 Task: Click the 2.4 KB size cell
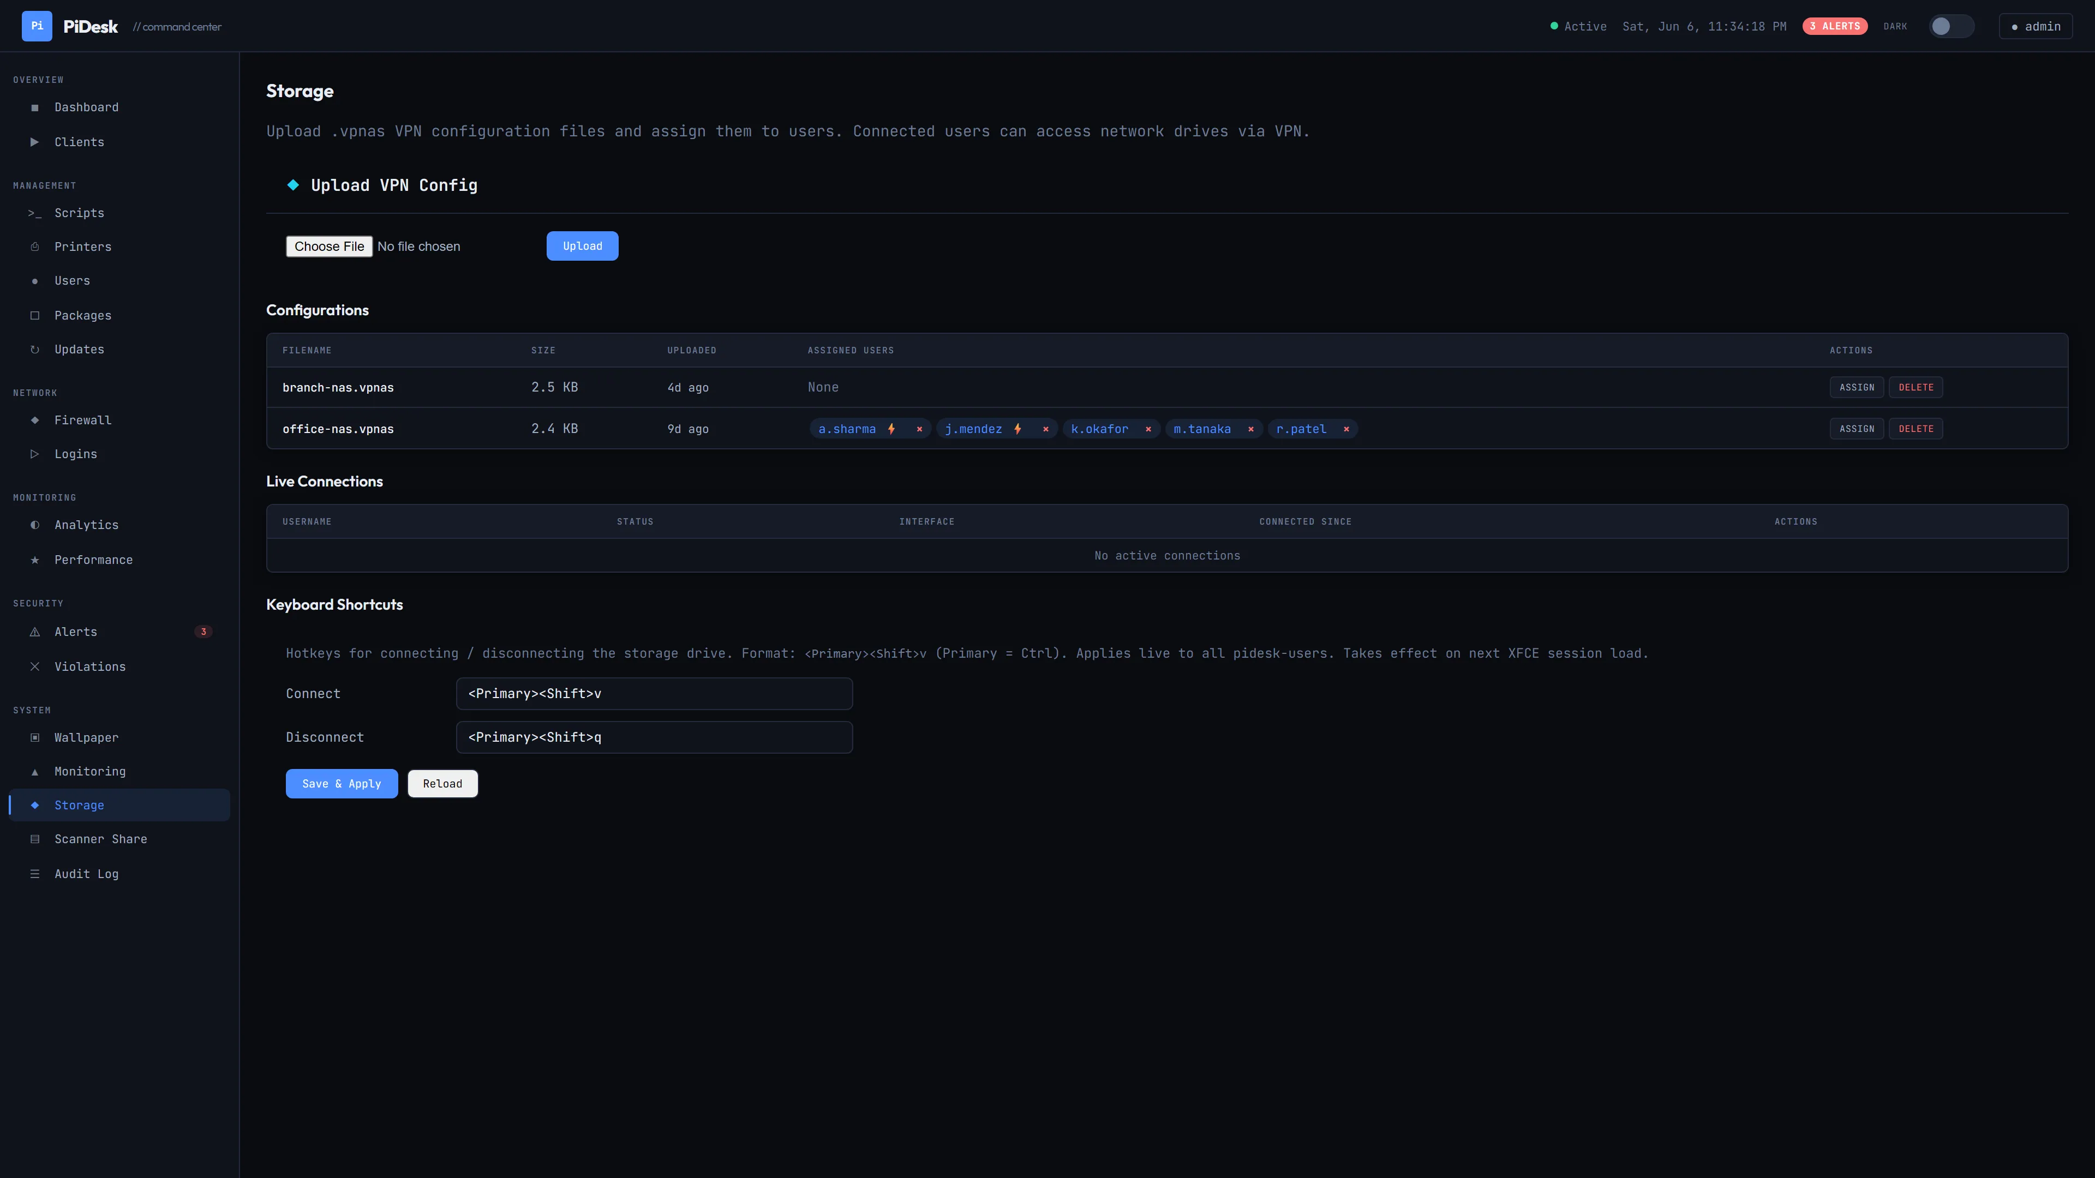(555, 429)
